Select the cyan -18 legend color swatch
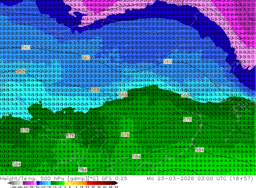Screen dimensions: 256x188 (x=49, y=183)
